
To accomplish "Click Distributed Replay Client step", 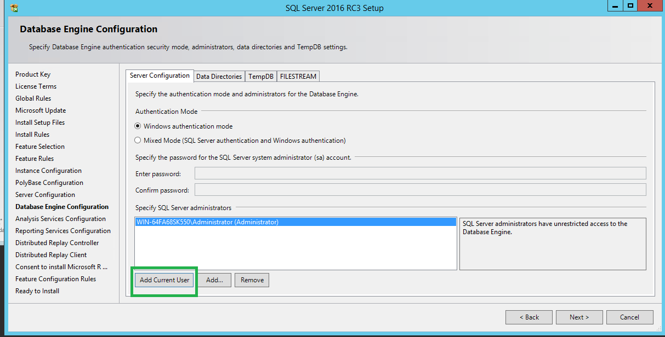I will pyautogui.click(x=51, y=255).
